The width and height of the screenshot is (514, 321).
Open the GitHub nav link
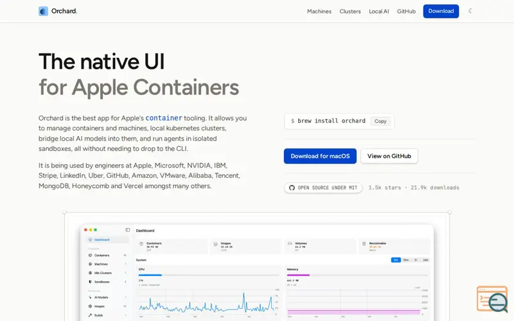click(x=406, y=11)
